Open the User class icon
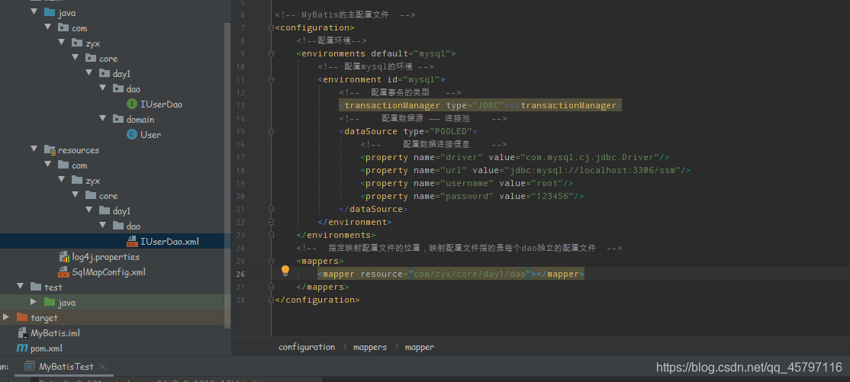The width and height of the screenshot is (850, 382). click(131, 134)
